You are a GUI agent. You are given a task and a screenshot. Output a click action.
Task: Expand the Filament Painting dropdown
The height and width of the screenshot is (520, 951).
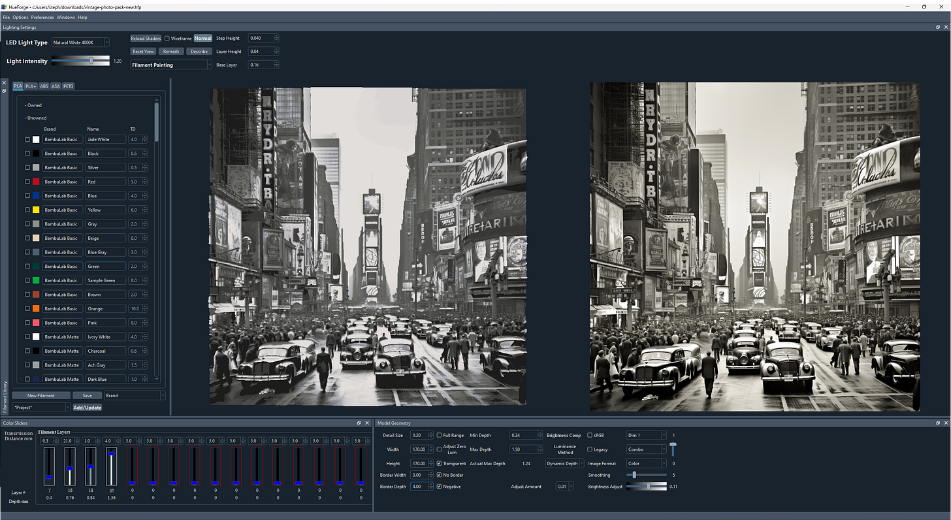pyautogui.click(x=171, y=65)
